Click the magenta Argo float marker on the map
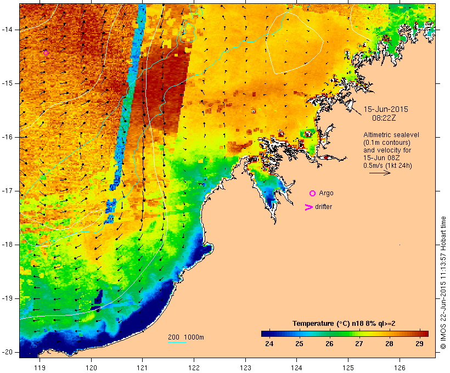 coord(46,53)
